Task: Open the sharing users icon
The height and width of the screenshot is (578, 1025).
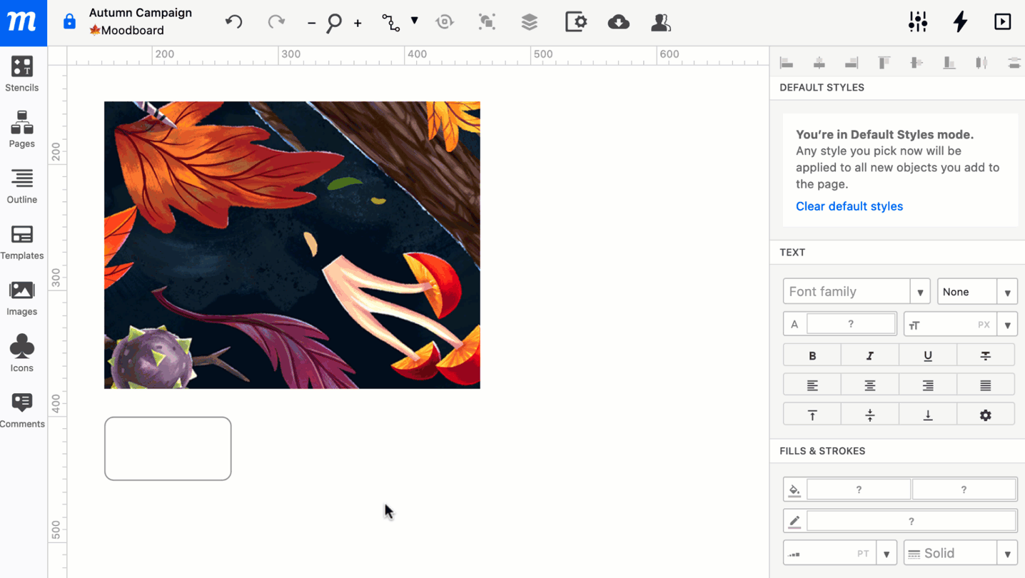Action: pyautogui.click(x=660, y=22)
